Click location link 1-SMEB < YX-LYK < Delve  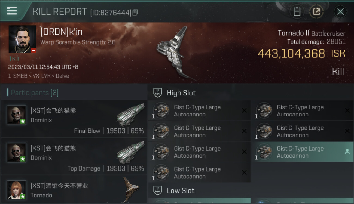[38, 76]
